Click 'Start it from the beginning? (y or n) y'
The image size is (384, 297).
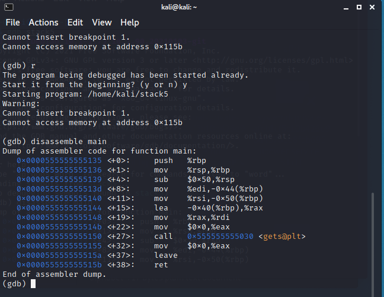pos(95,85)
